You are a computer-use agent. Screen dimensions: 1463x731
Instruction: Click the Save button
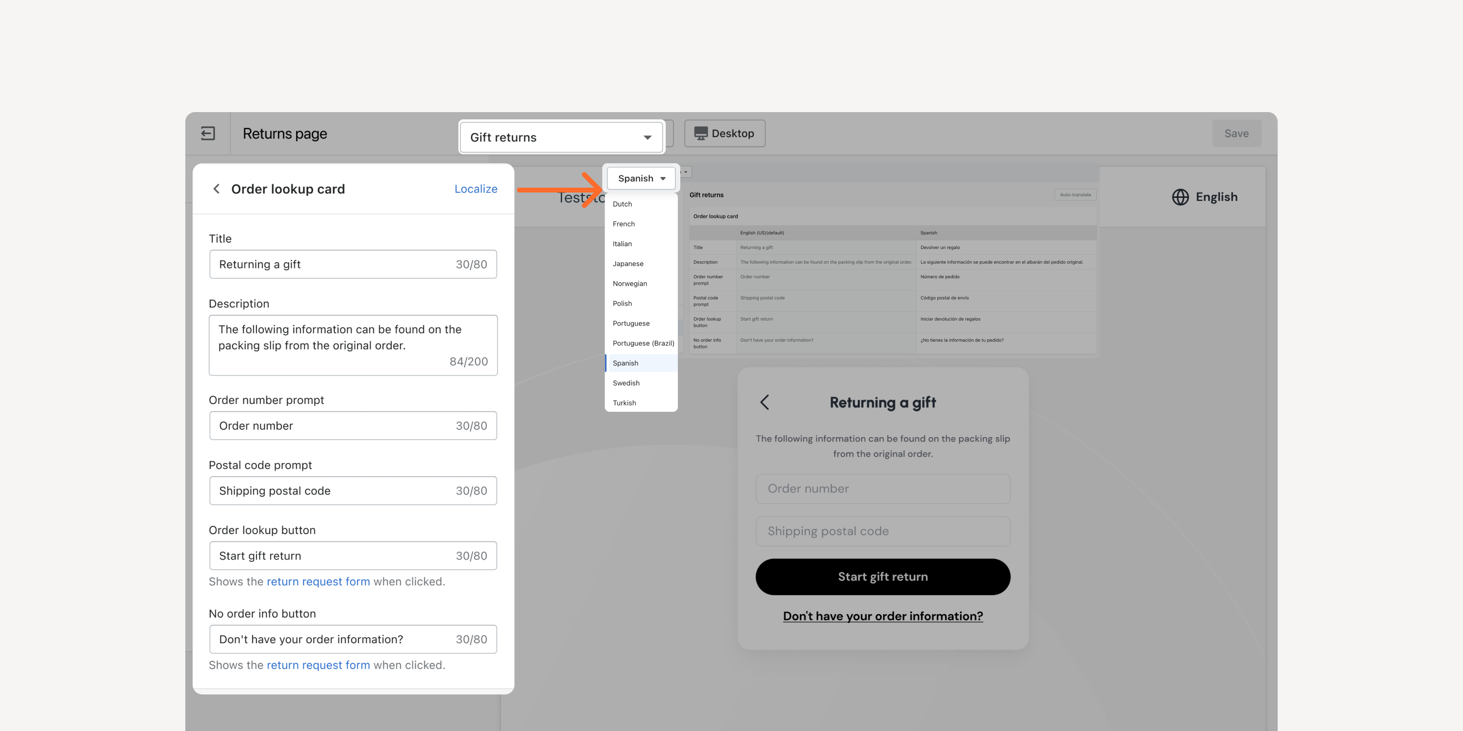click(1236, 134)
